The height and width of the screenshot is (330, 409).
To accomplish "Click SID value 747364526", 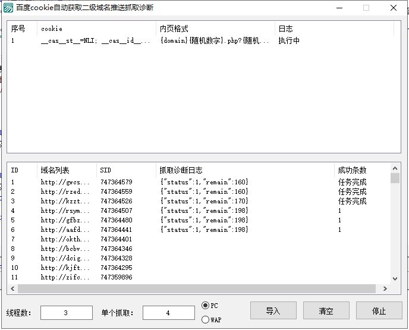I will [x=117, y=201].
